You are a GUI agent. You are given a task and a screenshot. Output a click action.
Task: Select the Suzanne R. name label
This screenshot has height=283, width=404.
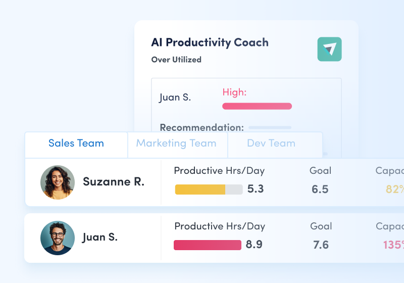[114, 182]
